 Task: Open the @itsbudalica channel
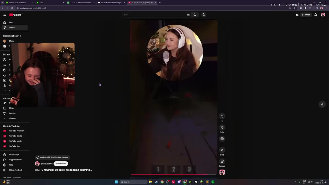click(x=46, y=164)
